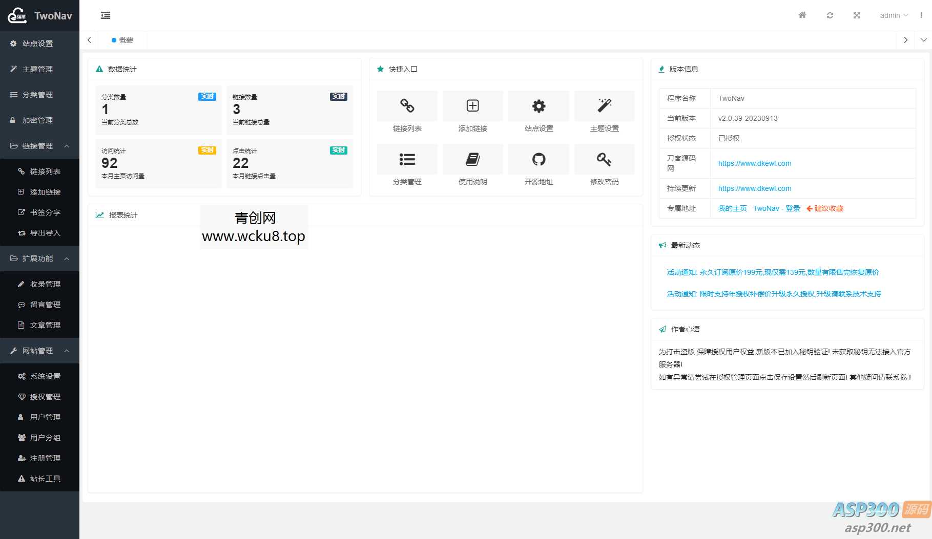Select the 概要 tab
This screenshot has height=539, width=932.
125,40
